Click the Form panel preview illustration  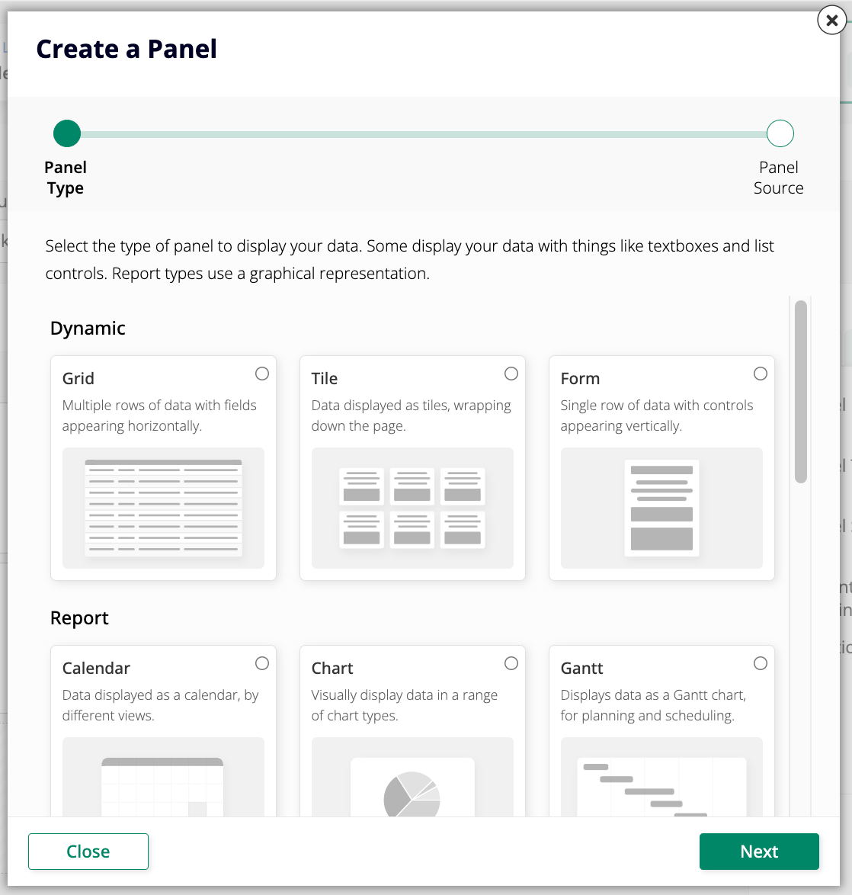pyautogui.click(x=661, y=509)
